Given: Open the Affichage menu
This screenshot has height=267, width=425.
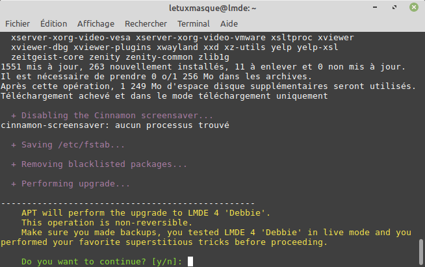Looking at the screenshot, I should pyautogui.click(x=96, y=23).
